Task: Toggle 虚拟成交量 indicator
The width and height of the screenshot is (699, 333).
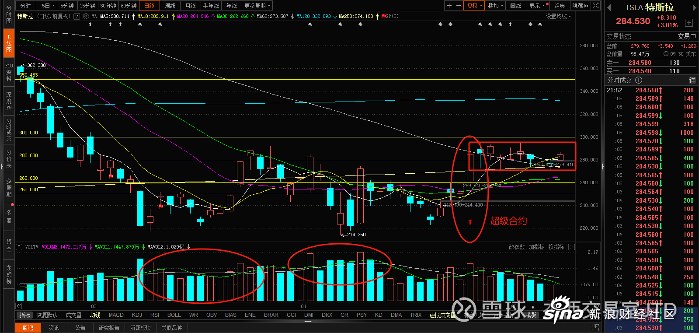Action: (x=442, y=315)
